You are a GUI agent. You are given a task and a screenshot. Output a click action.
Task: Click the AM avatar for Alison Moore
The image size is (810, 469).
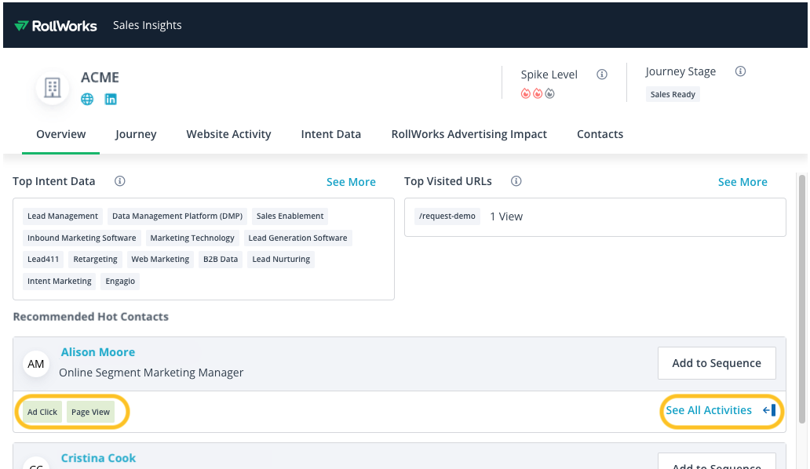pos(36,364)
